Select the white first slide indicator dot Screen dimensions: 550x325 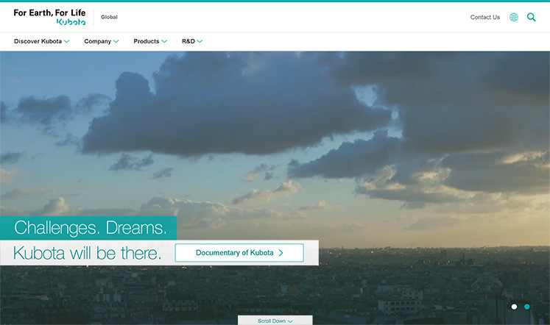coord(514,307)
